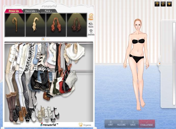
Task: Select the Item hat category icon
Action: [91, 25]
